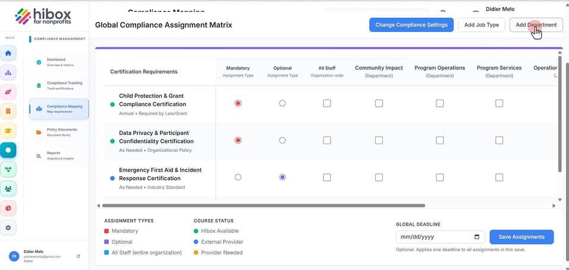The height and width of the screenshot is (270, 569).
Task: Check Program Services for Emergency First Aid certification
Action: click(x=499, y=177)
